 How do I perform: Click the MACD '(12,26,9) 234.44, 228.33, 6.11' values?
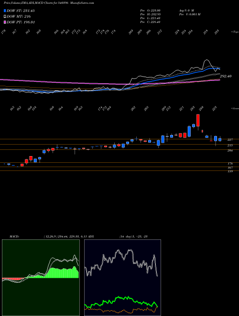click(65, 237)
